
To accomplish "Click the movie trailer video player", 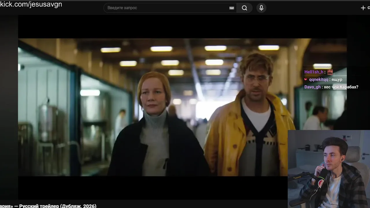I will 182,107.
